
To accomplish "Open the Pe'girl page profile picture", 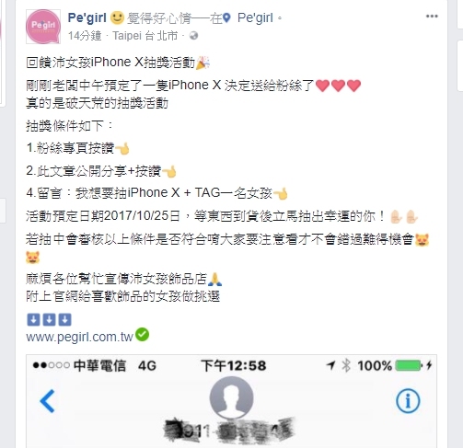I will 43,27.
